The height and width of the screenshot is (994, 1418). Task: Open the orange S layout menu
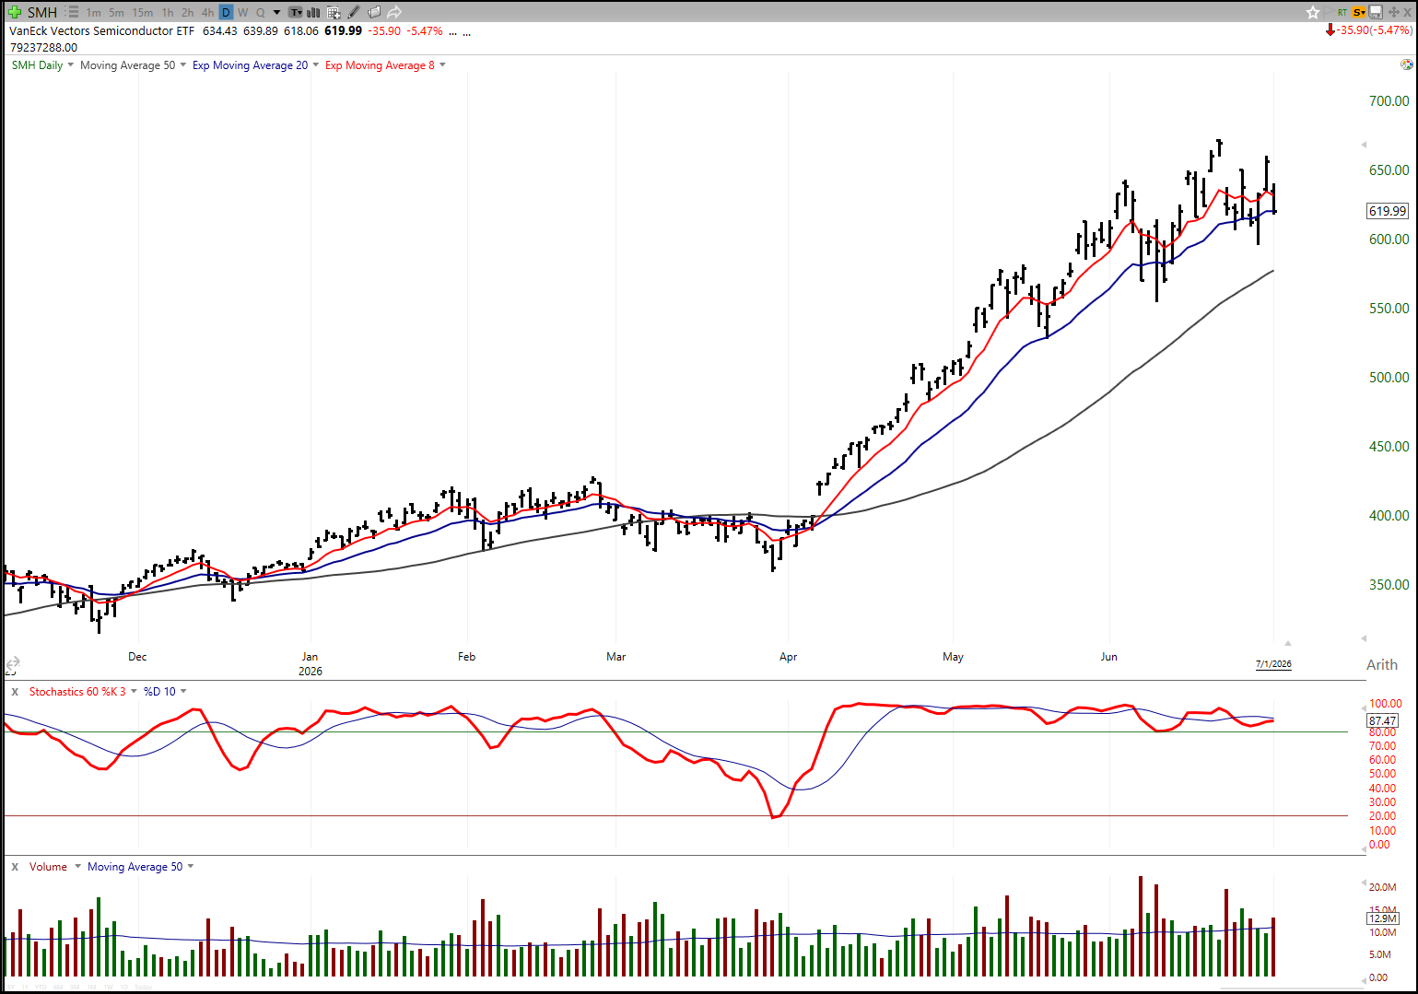click(x=1359, y=12)
